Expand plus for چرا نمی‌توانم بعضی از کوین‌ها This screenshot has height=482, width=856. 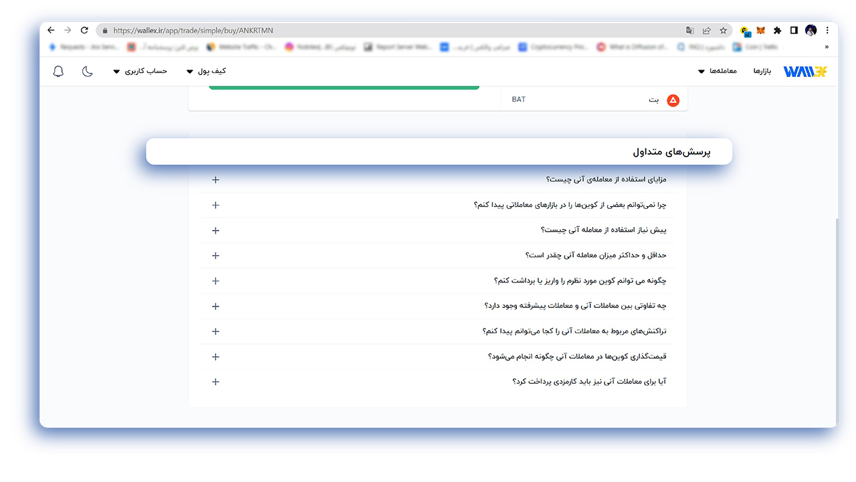pos(215,205)
